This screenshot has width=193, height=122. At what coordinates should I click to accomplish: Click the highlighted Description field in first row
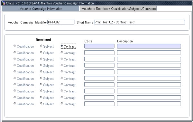click(149, 46)
